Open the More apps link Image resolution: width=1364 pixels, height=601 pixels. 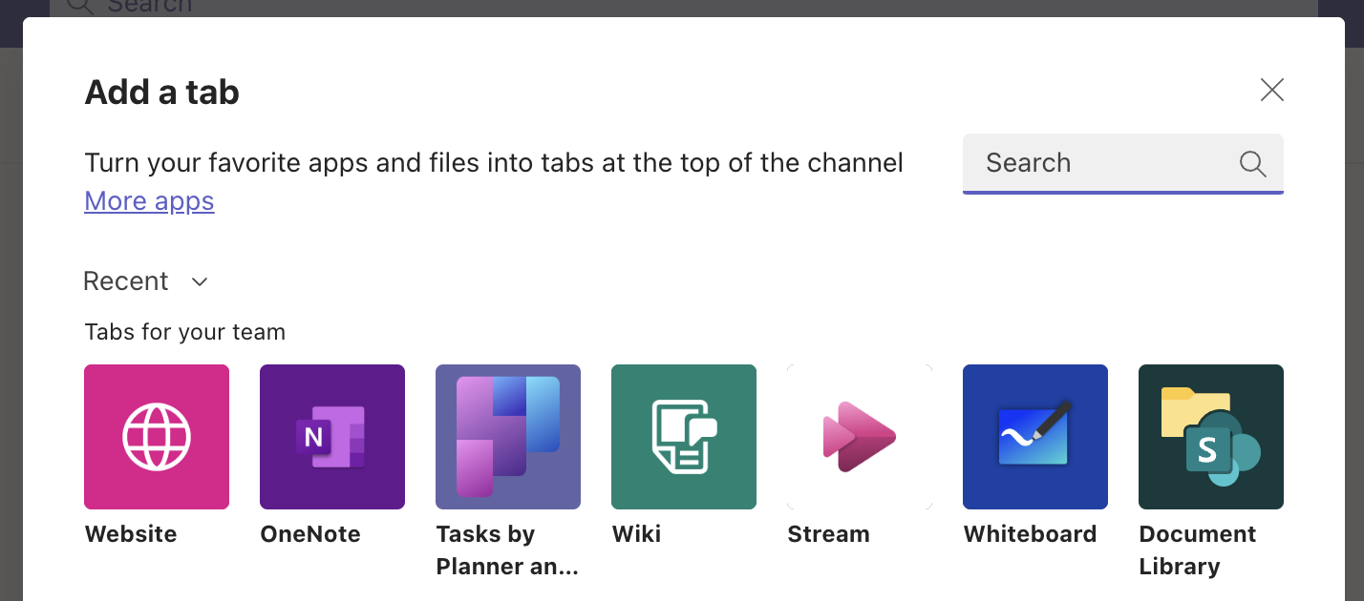[x=149, y=201]
